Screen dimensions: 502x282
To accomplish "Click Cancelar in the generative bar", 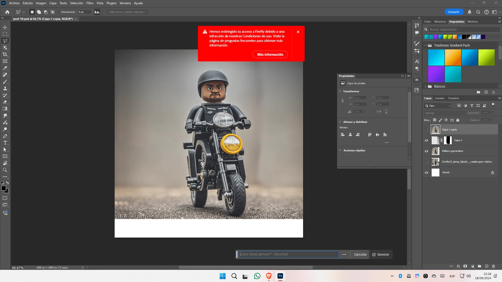I will coord(360,255).
